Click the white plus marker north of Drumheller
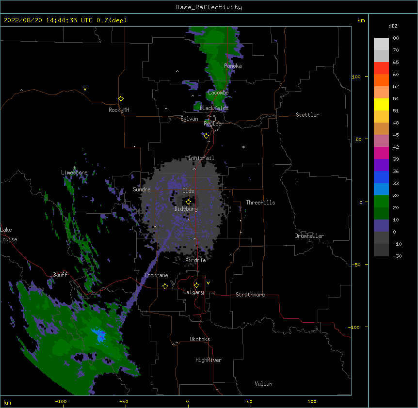This screenshot has width=418, height=408. tap(297, 182)
